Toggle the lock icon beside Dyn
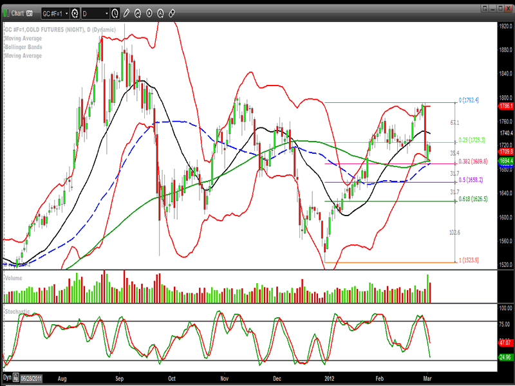This screenshot has width=515, height=386. click(15, 378)
